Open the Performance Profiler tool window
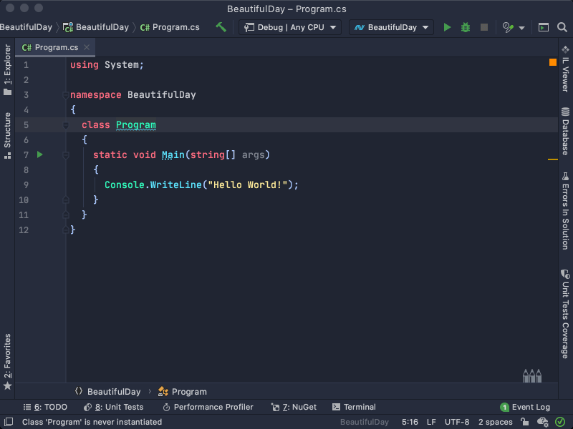Image resolution: width=573 pixels, height=429 pixels. (208, 407)
